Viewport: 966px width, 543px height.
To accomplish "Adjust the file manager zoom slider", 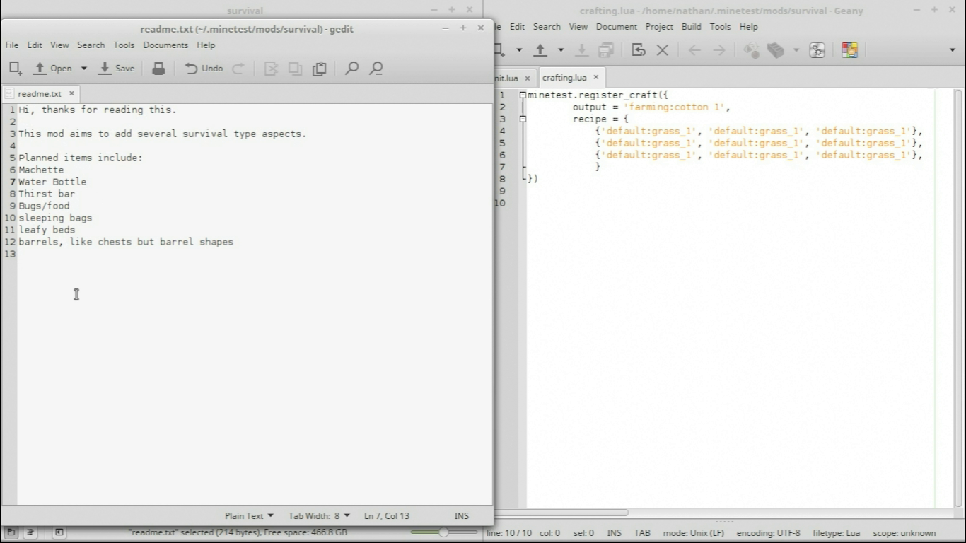I will [x=443, y=532].
